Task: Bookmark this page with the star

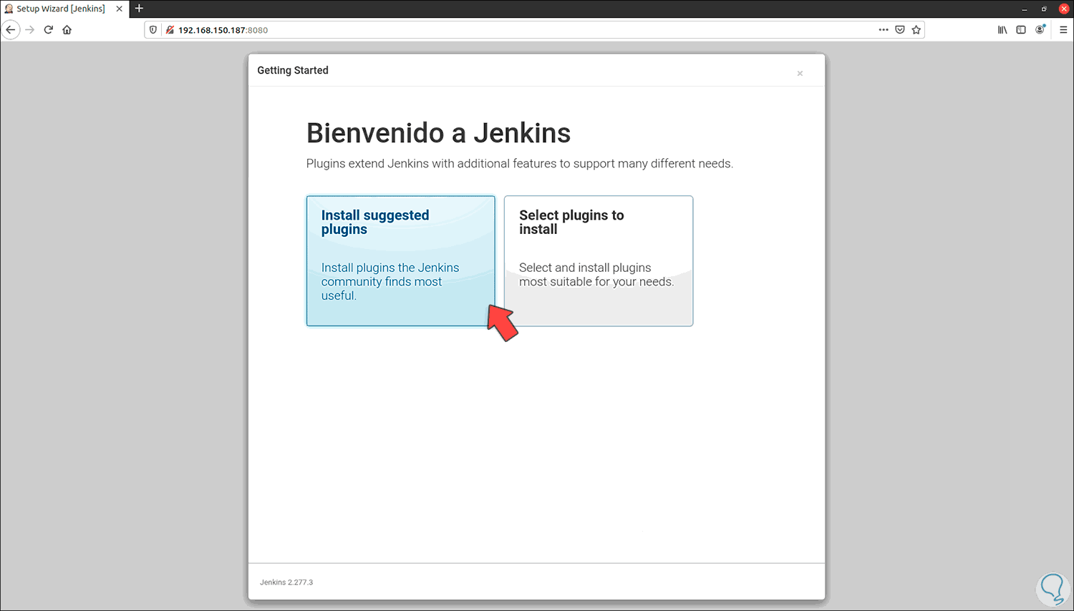Action: [916, 30]
